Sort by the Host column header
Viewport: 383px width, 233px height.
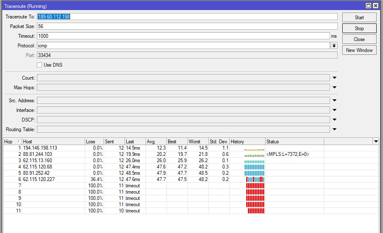[54, 142]
